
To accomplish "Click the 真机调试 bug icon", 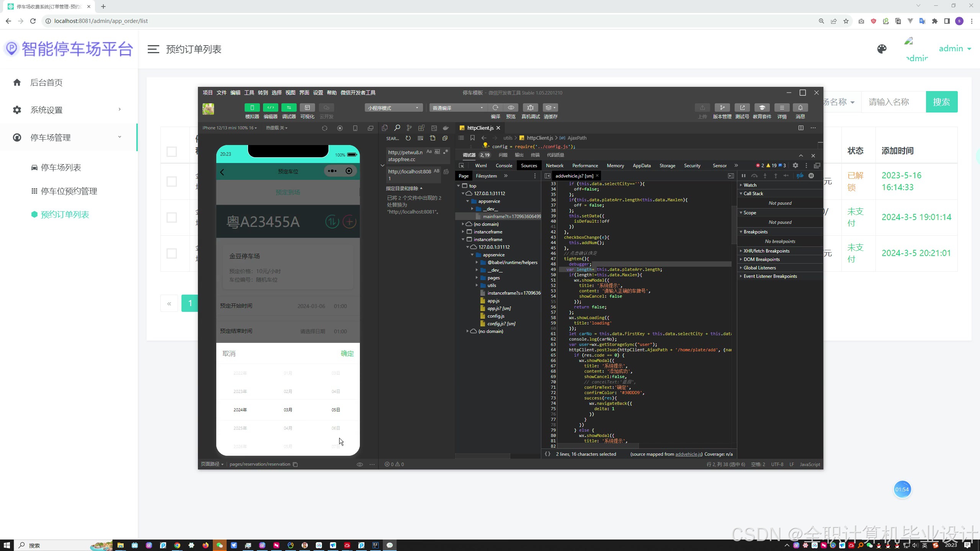I will click(x=530, y=108).
